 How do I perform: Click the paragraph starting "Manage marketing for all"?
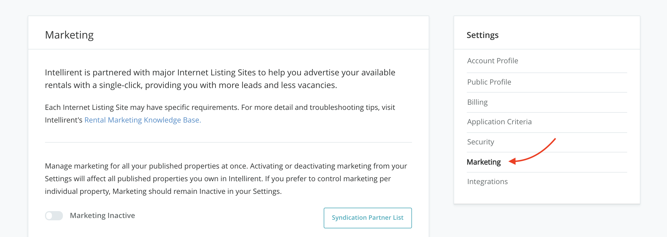tap(226, 179)
